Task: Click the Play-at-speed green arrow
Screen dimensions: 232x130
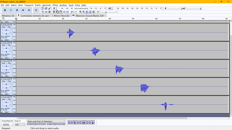Action: pos(98,12)
